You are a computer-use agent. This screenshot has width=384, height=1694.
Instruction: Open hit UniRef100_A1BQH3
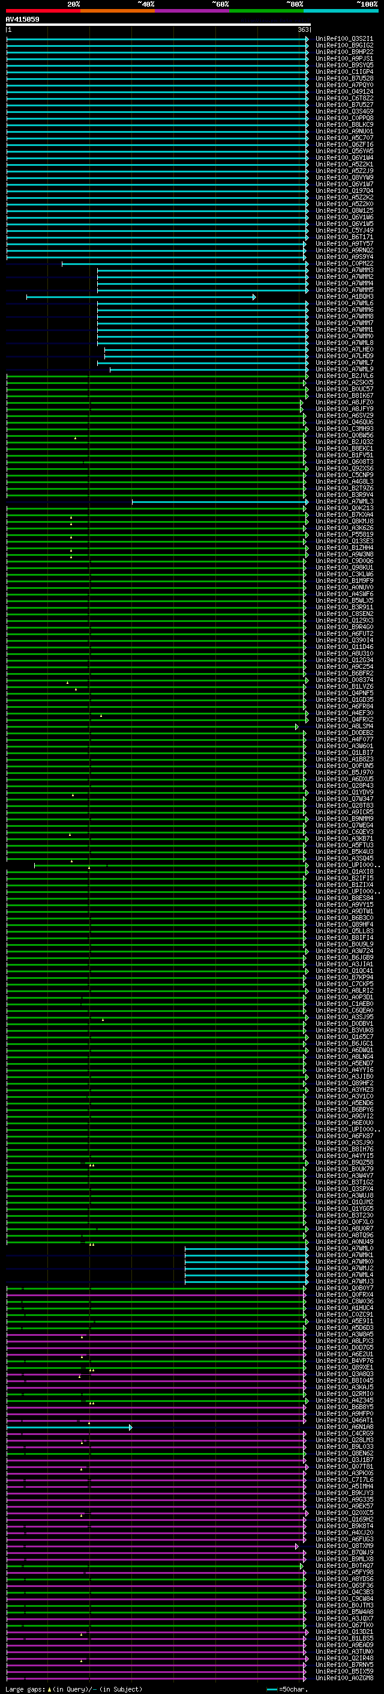[x=344, y=297]
